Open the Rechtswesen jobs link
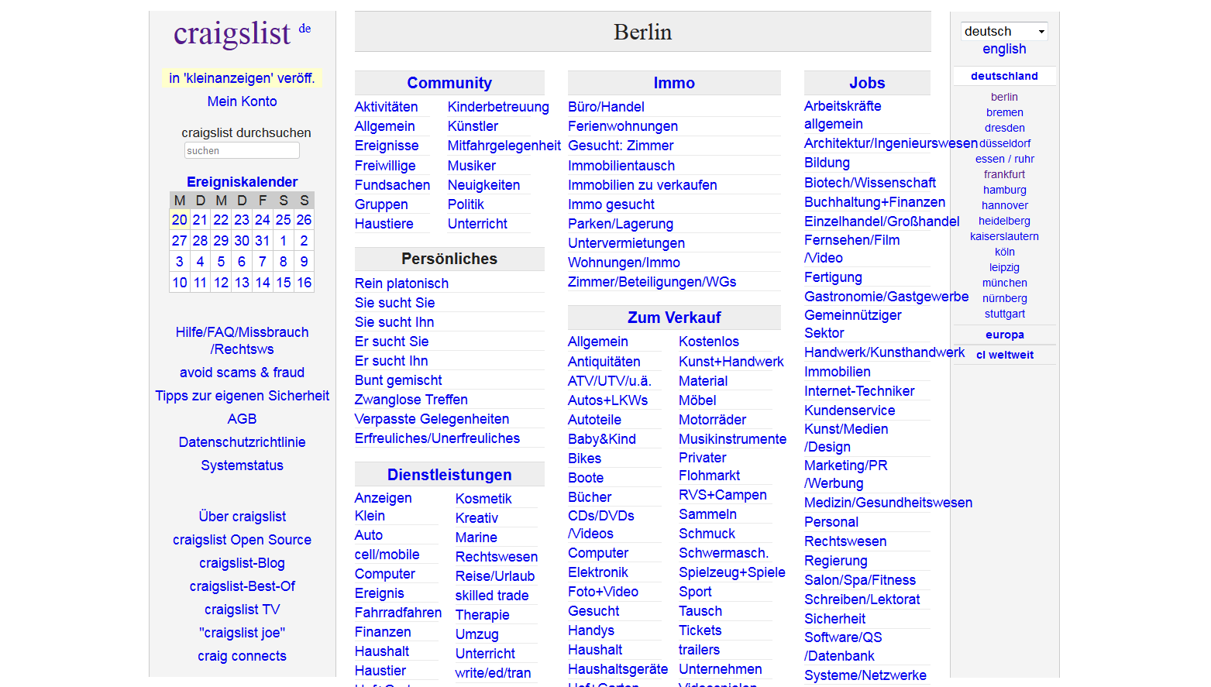1211x687 pixels. (x=845, y=541)
